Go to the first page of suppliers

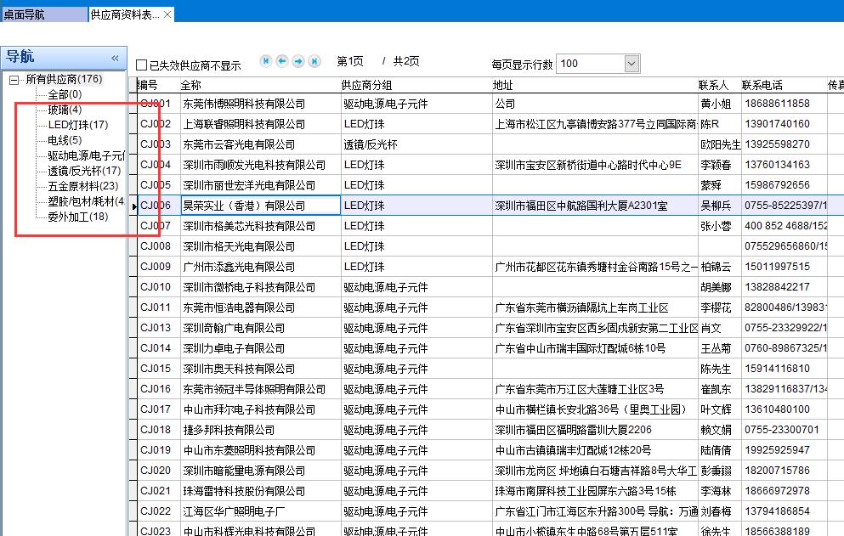click(266, 61)
